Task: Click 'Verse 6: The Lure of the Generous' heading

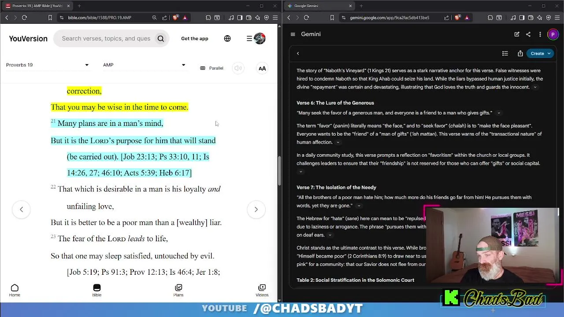Action: click(335, 103)
